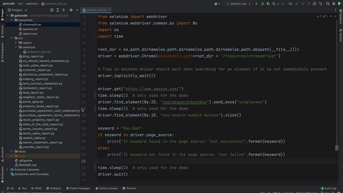This screenshot has width=343, height=193.
Task: Click the profiler run icon in toolbar
Action: point(274,4)
